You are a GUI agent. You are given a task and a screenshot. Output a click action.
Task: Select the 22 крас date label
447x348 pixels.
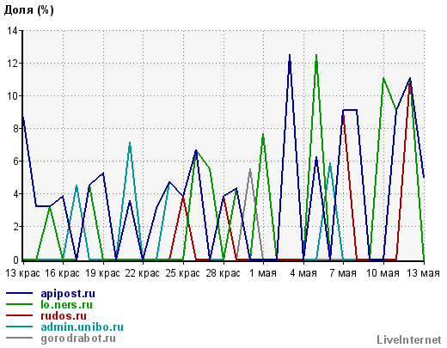[143, 273]
